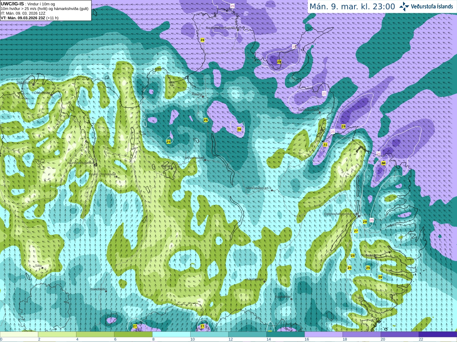The image size is (457, 342).
Task: Click the Egilsstaðaflugvöllur station label
Action: (x=341, y=214)
